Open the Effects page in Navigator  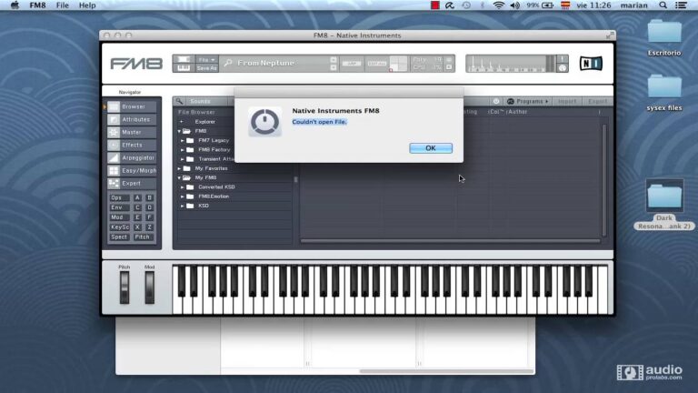click(x=132, y=145)
